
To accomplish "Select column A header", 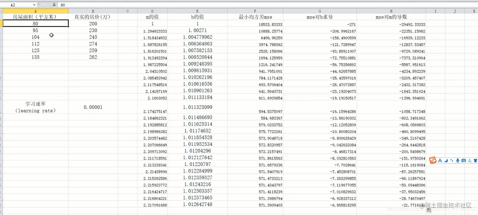I will click(x=36, y=11).
